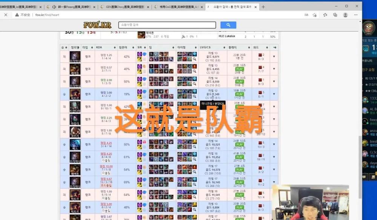The height and width of the screenshot is (220, 377).
Task: Click the 트린다미어 champion portrait
Action: point(75,107)
